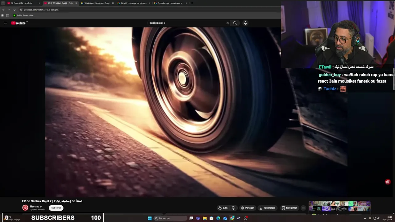Open the YouTube hamburger guide menu
This screenshot has height=222, width=395.
pyautogui.click(x=5, y=23)
